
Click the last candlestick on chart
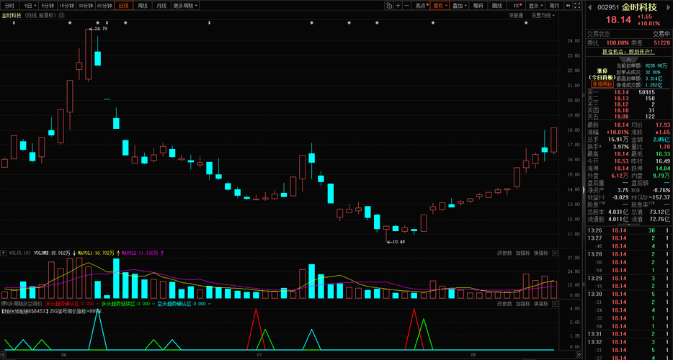click(553, 140)
